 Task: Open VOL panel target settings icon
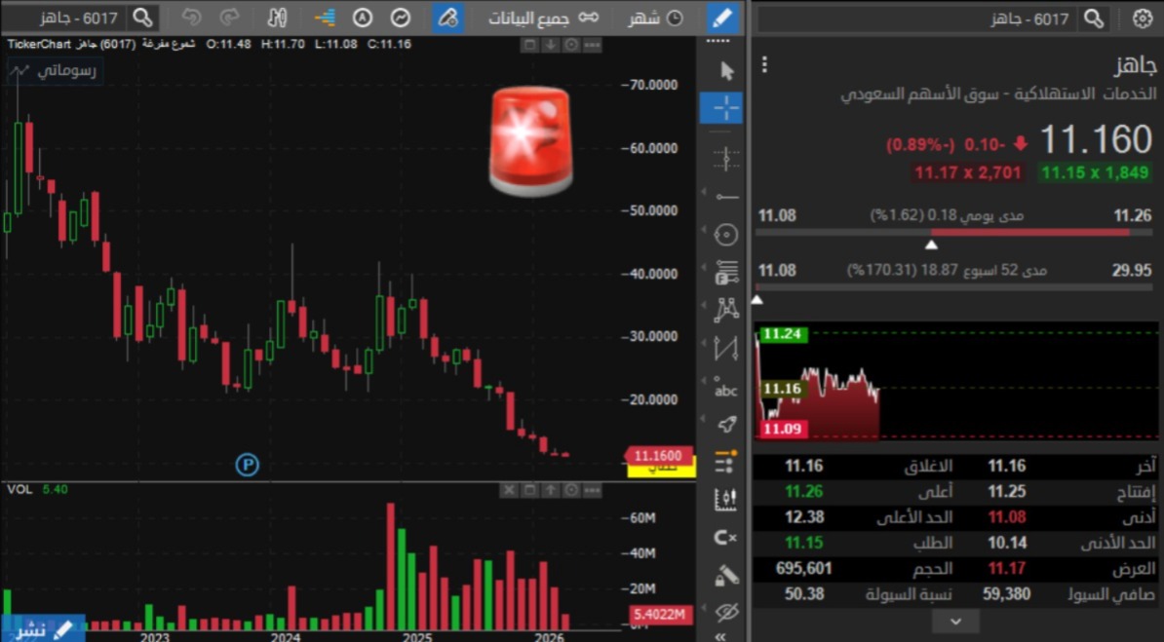[571, 490]
